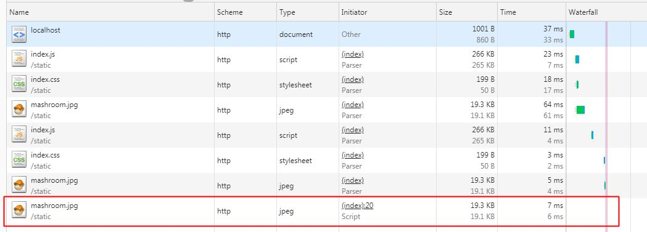Select the index.css name in the 18 ms row

point(46,79)
